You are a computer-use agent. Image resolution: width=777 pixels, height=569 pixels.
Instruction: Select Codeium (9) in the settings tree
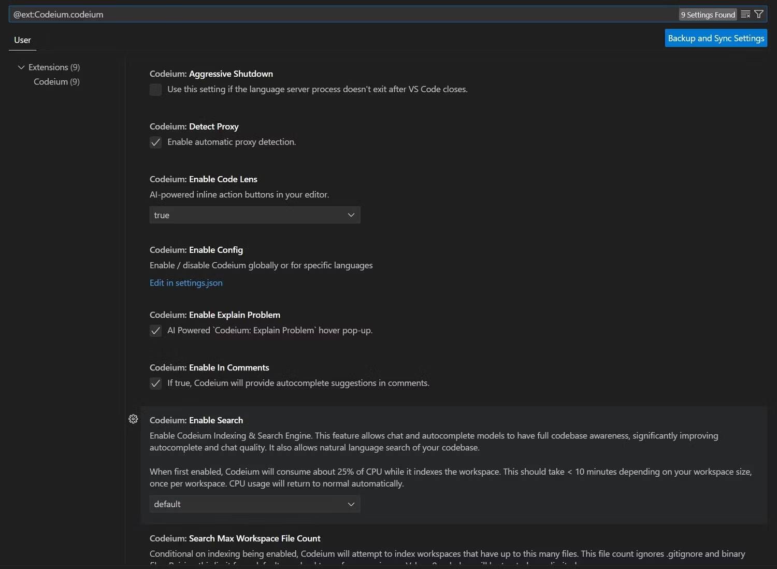pos(56,82)
